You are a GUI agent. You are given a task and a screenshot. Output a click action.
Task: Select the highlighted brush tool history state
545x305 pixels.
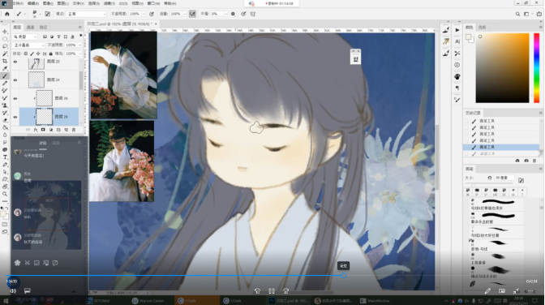click(501, 147)
